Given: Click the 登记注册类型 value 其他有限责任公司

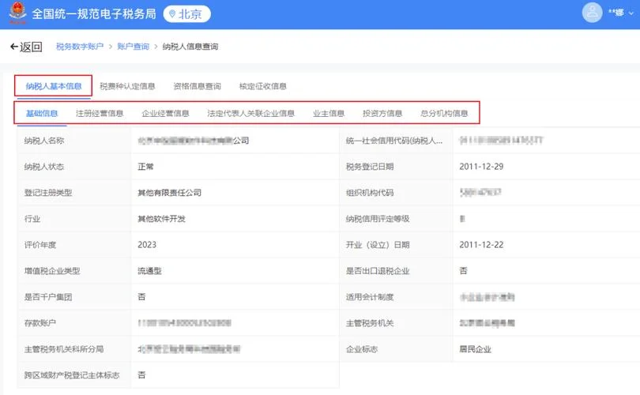Looking at the screenshot, I should [x=169, y=193].
